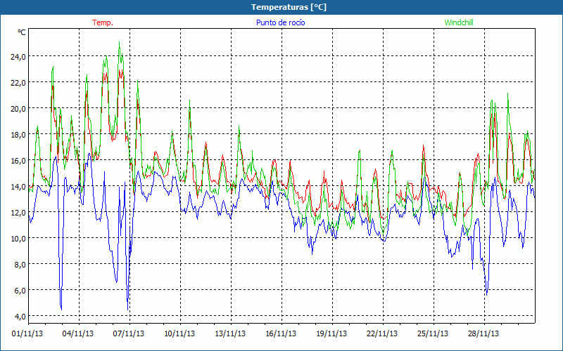563x351 pixels.
Task: Click the 4,0 y-axis value
Action: coord(20,316)
